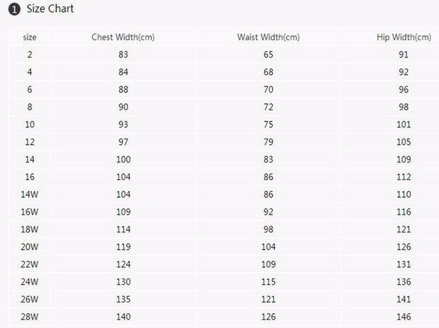439x328 pixels.
Task: Click the size 28W row label
Action: pos(30,317)
